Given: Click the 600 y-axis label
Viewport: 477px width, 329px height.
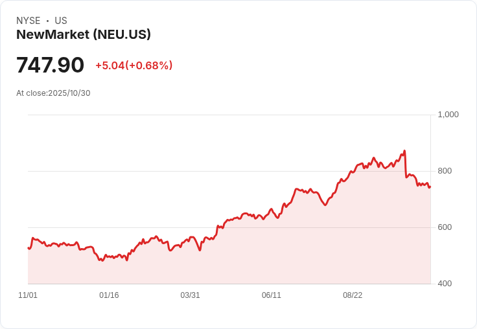Looking at the screenshot, I should coord(445,227).
